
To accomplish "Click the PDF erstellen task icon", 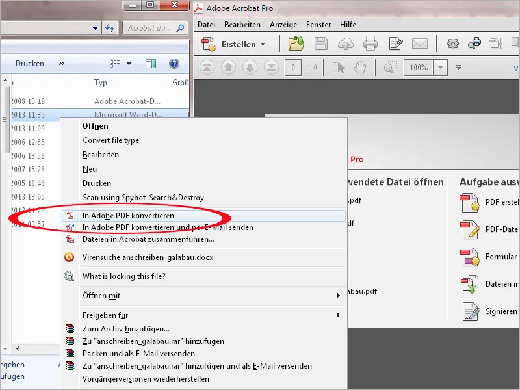I will [x=470, y=202].
